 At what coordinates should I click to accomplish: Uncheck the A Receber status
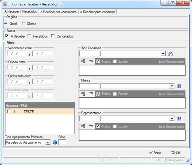[7, 36]
